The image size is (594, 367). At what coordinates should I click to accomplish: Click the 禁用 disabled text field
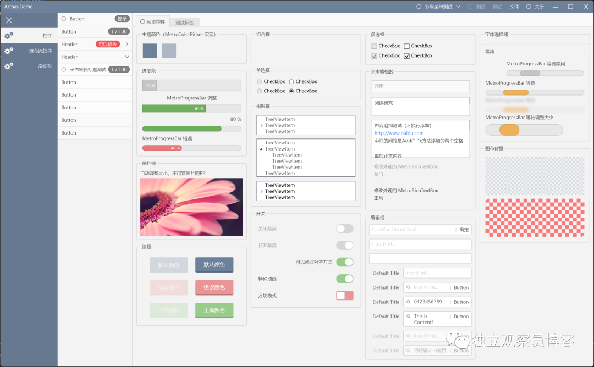pos(420,87)
